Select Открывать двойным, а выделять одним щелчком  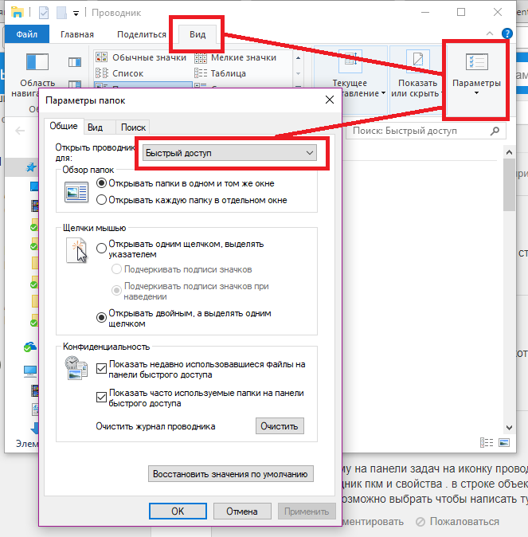coord(184,318)
